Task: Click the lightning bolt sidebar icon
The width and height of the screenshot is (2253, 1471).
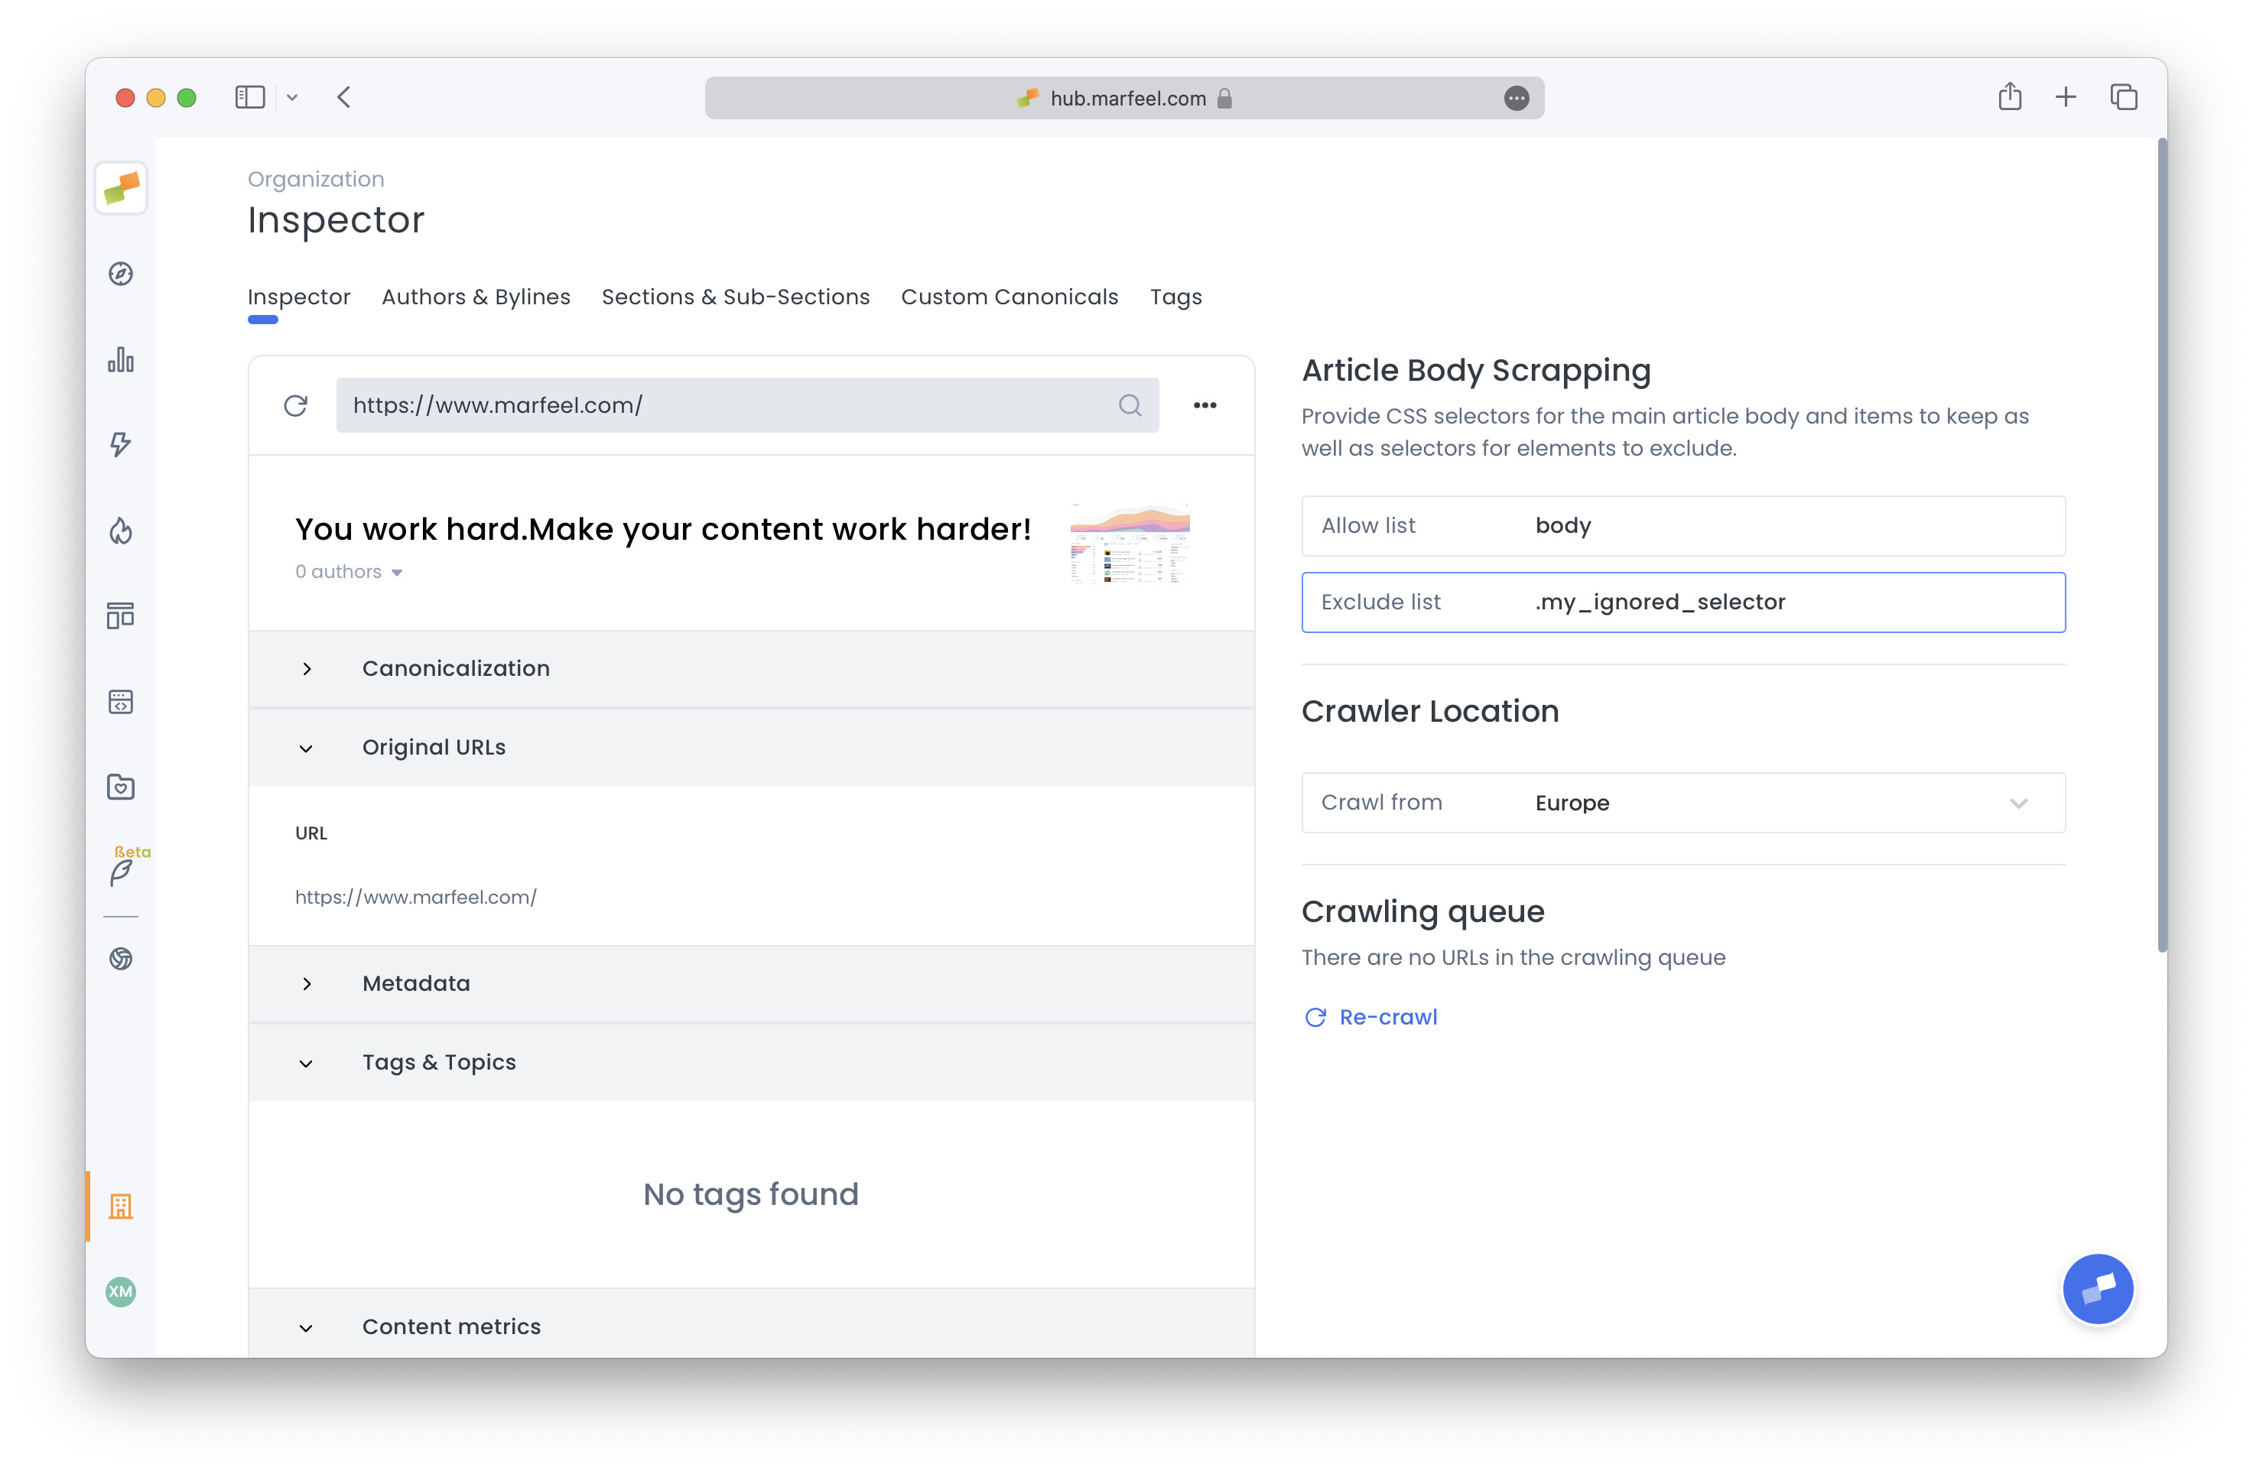Action: (120, 445)
